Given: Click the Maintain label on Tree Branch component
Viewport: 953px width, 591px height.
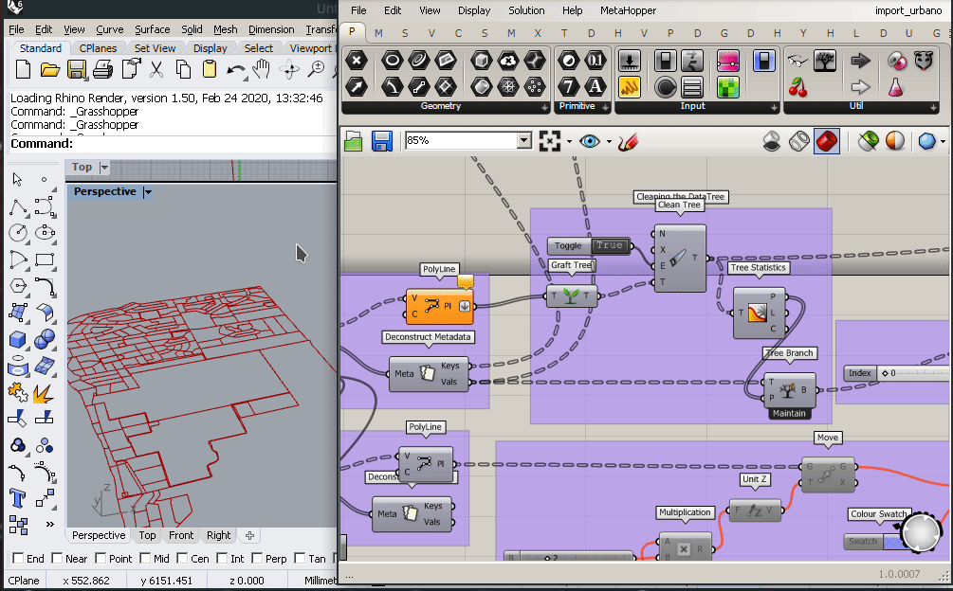Looking at the screenshot, I should pos(789,414).
